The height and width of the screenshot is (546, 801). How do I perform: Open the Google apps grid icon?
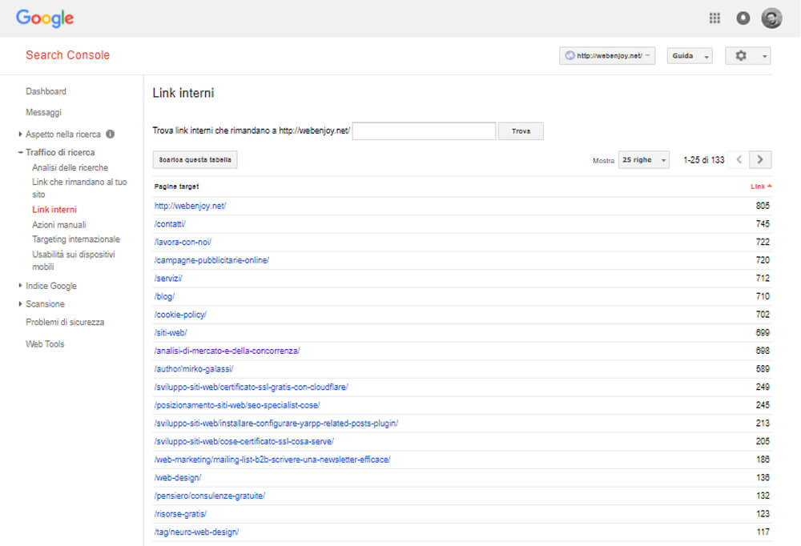pyautogui.click(x=714, y=18)
